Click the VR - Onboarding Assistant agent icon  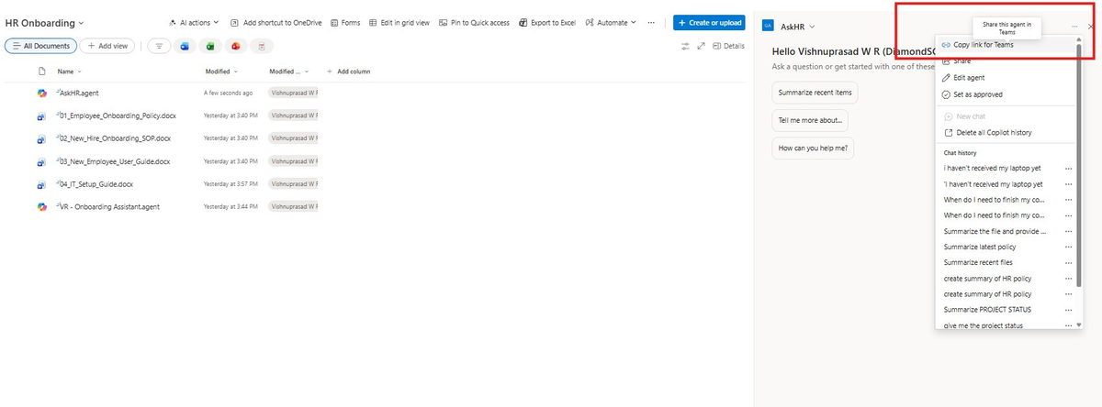42,207
